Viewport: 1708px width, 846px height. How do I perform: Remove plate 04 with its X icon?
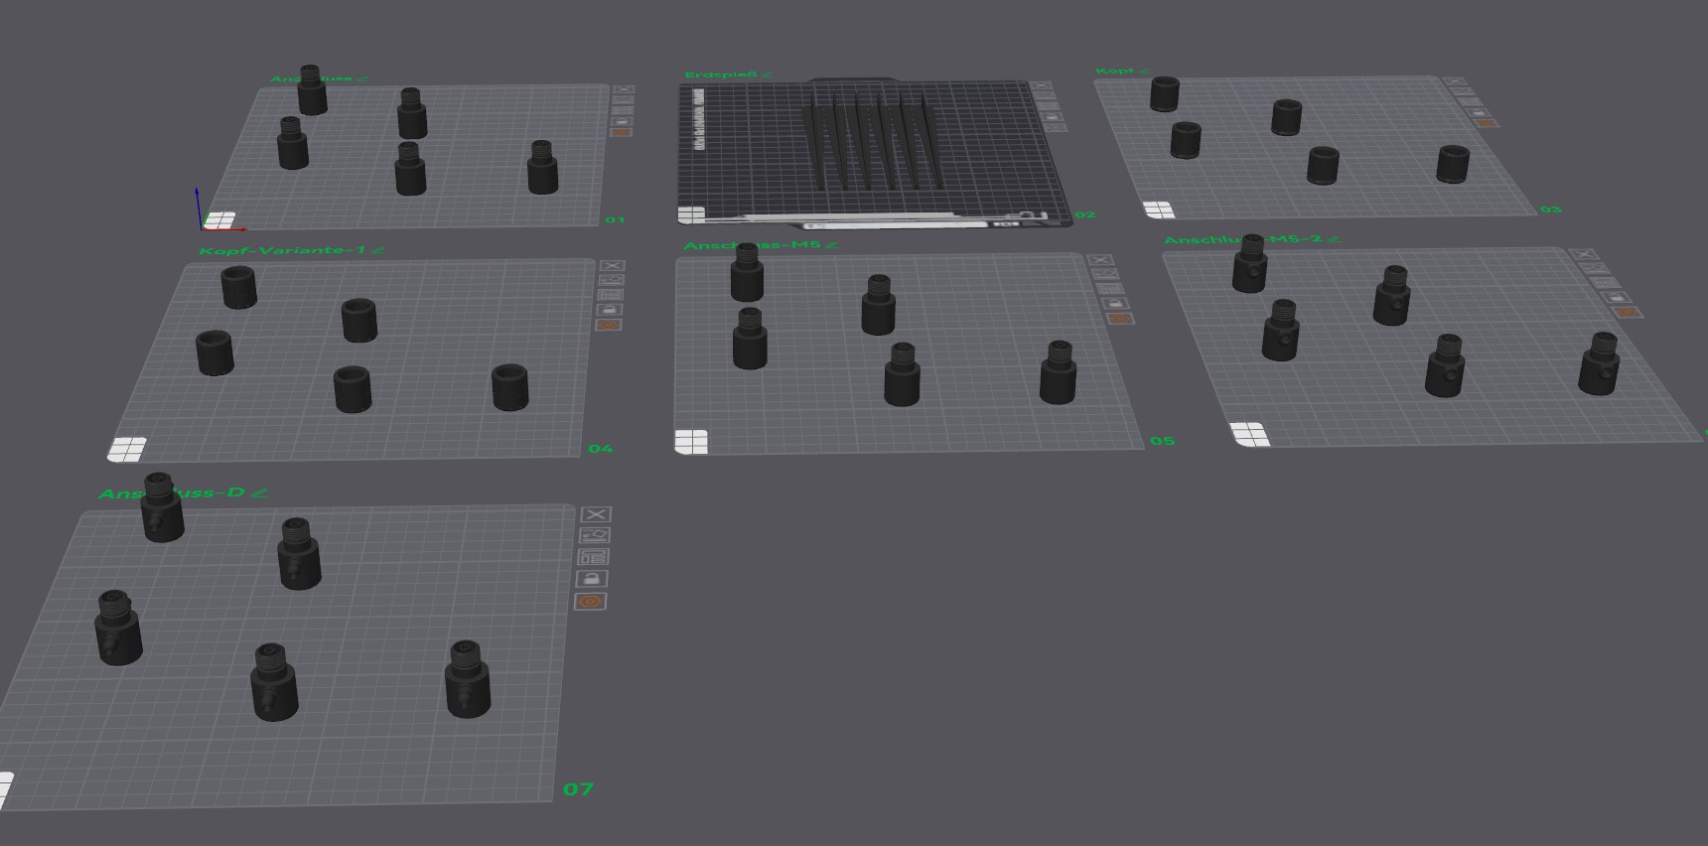click(612, 266)
